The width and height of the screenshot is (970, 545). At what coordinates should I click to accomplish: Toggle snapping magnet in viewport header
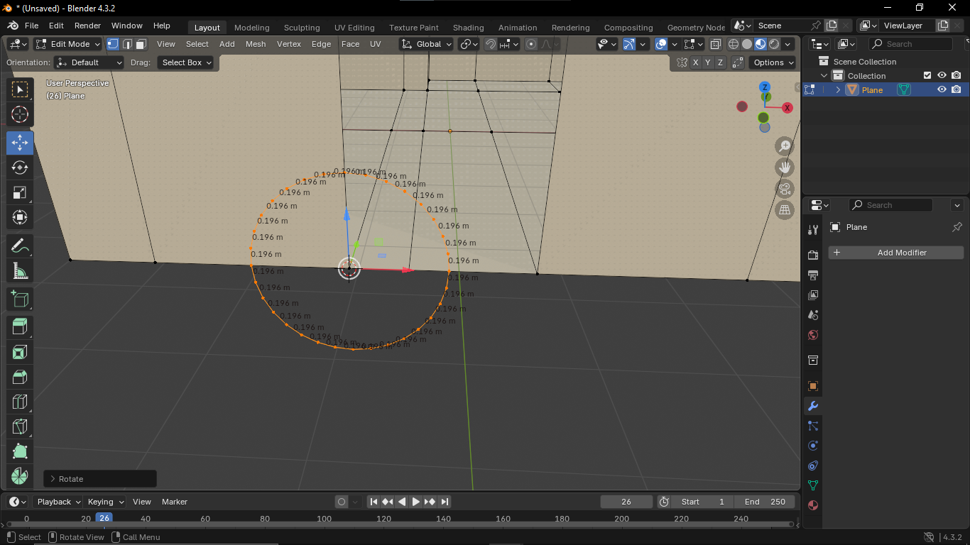(x=491, y=44)
